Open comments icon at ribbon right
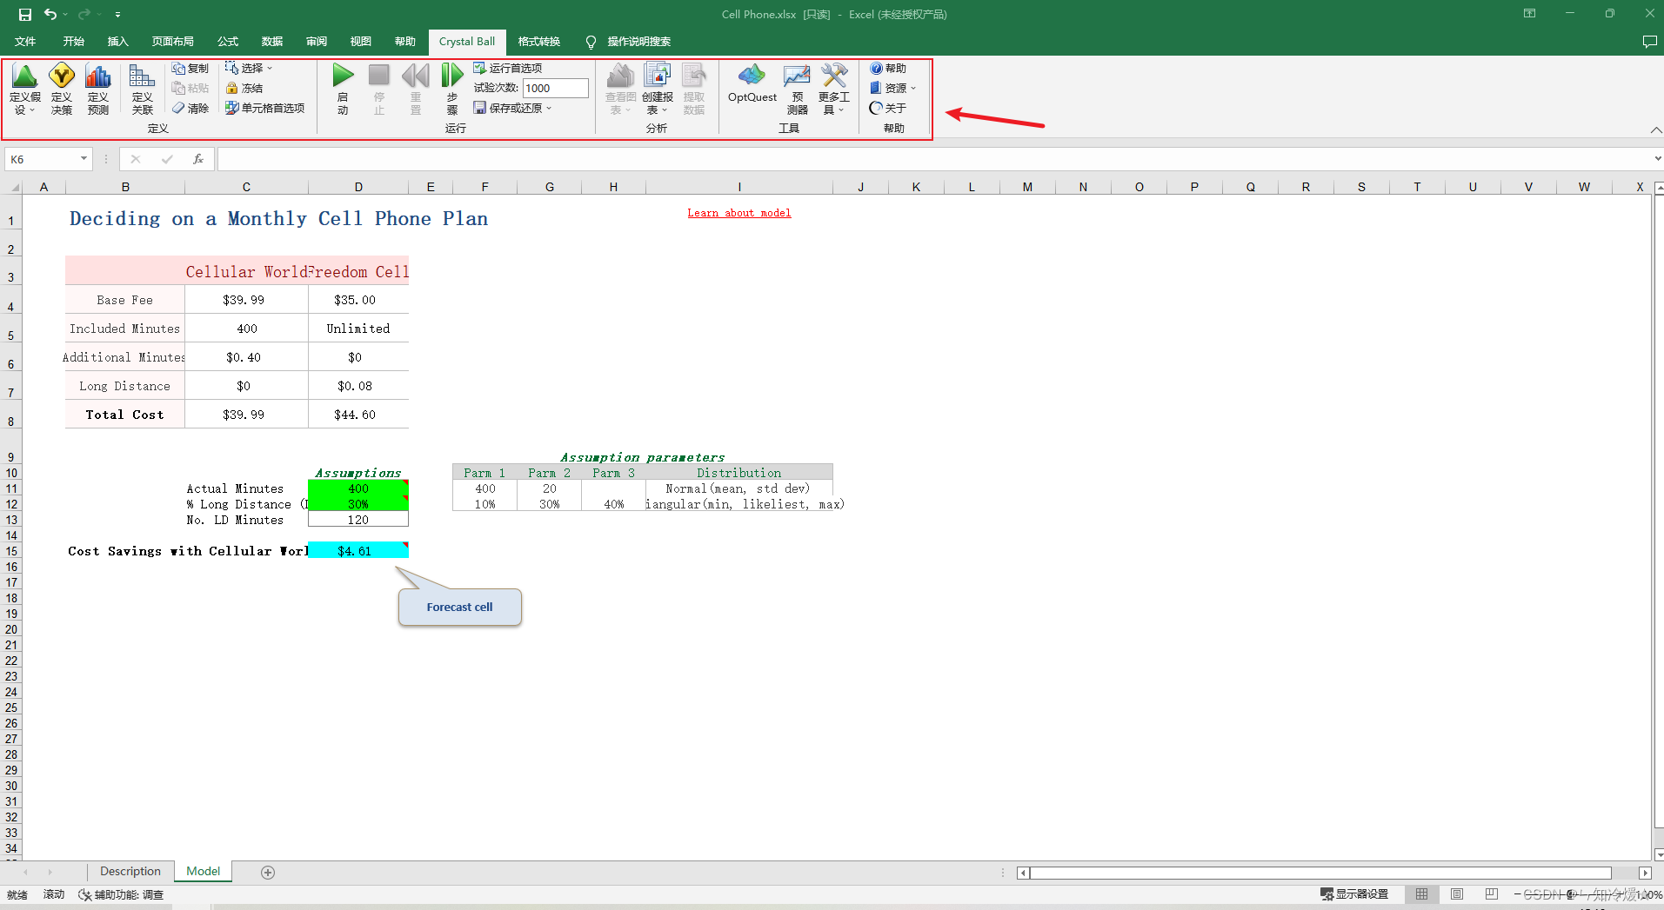 1649,42
